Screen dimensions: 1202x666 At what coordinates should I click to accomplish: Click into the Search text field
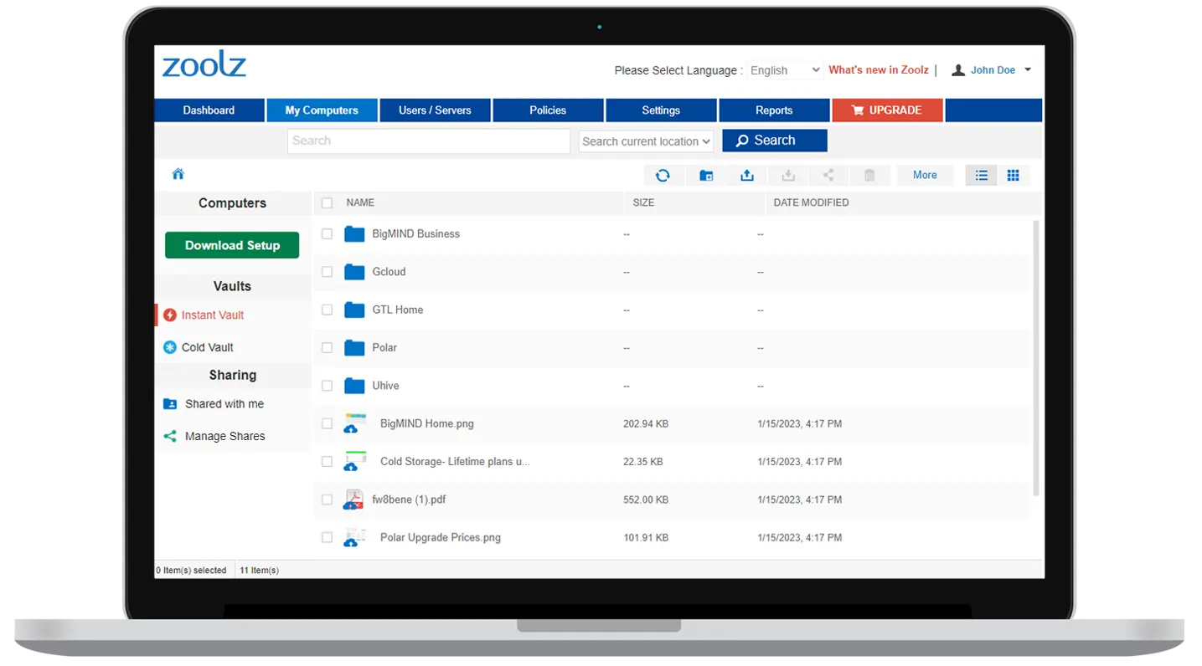429,141
